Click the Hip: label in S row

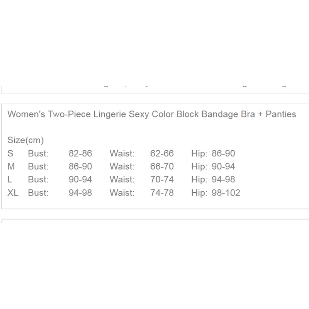199,153
